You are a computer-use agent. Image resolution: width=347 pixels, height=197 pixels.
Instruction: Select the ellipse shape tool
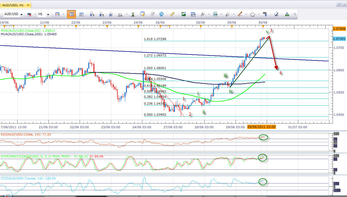tap(253, 14)
